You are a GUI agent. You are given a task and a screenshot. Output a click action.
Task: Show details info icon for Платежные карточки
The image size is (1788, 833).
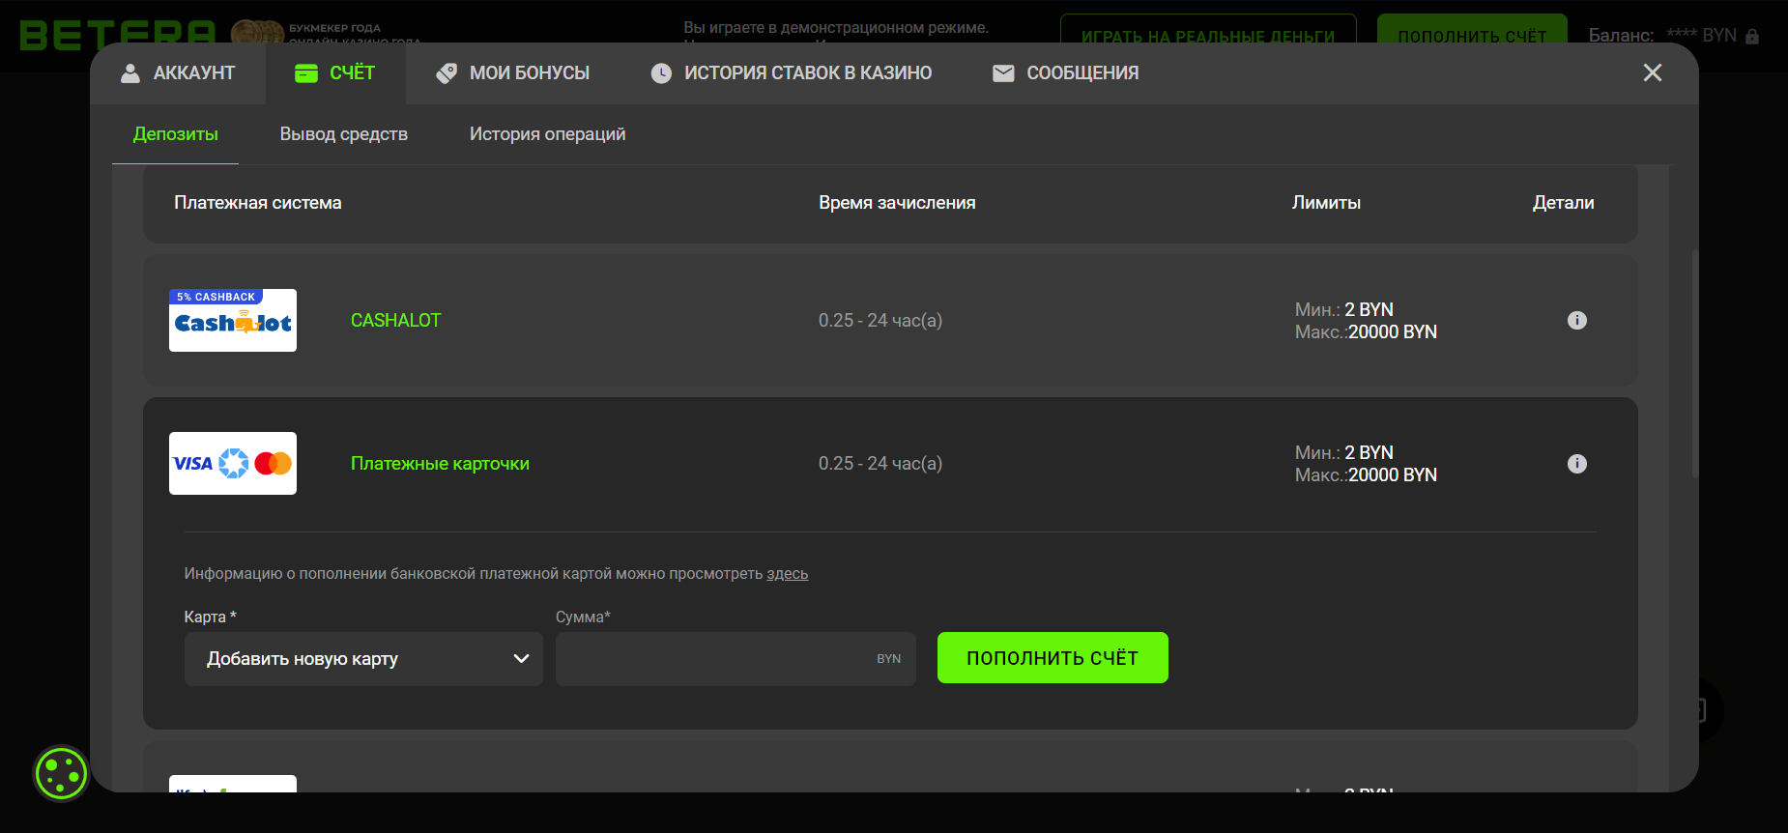1577,464
